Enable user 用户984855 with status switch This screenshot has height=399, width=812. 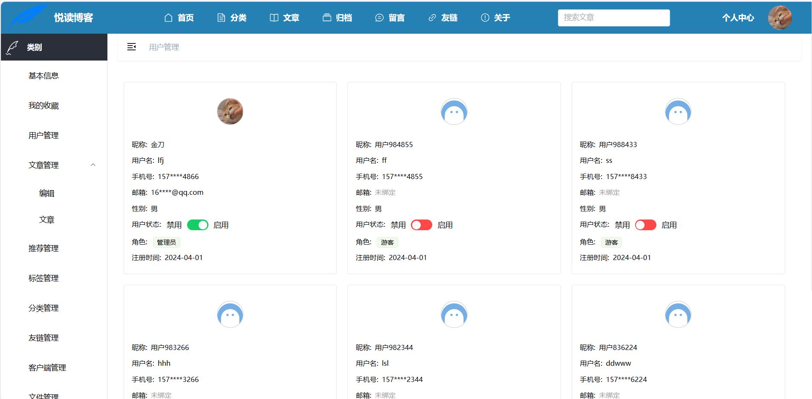[x=422, y=225]
